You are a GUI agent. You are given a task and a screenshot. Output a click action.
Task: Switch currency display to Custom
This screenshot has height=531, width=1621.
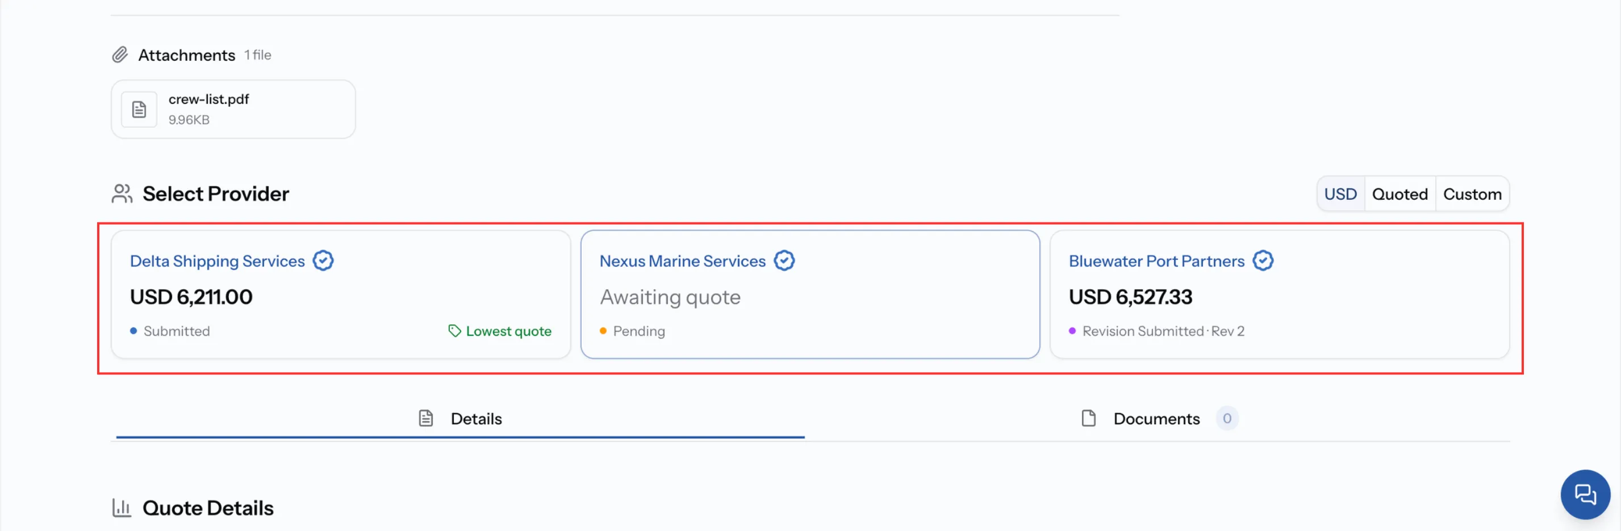pos(1472,193)
